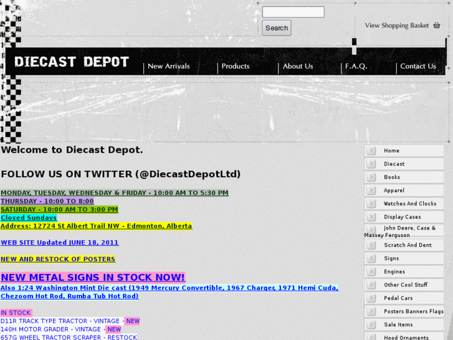
Task: Open the F.A.Q. menu item
Action: tap(356, 66)
